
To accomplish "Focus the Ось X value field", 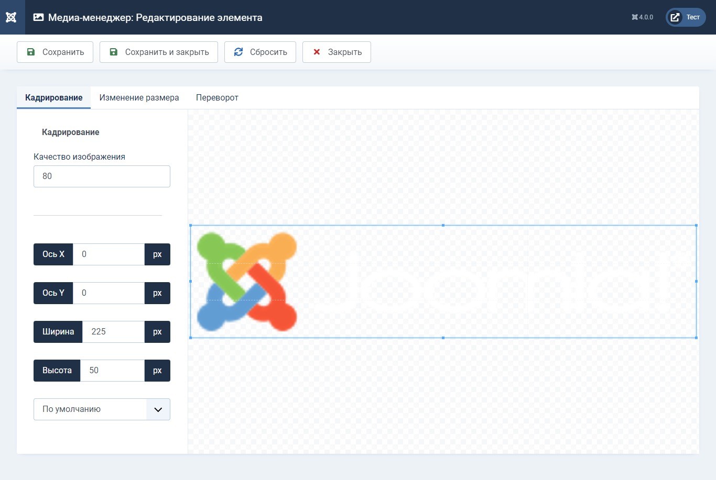I will (x=109, y=254).
